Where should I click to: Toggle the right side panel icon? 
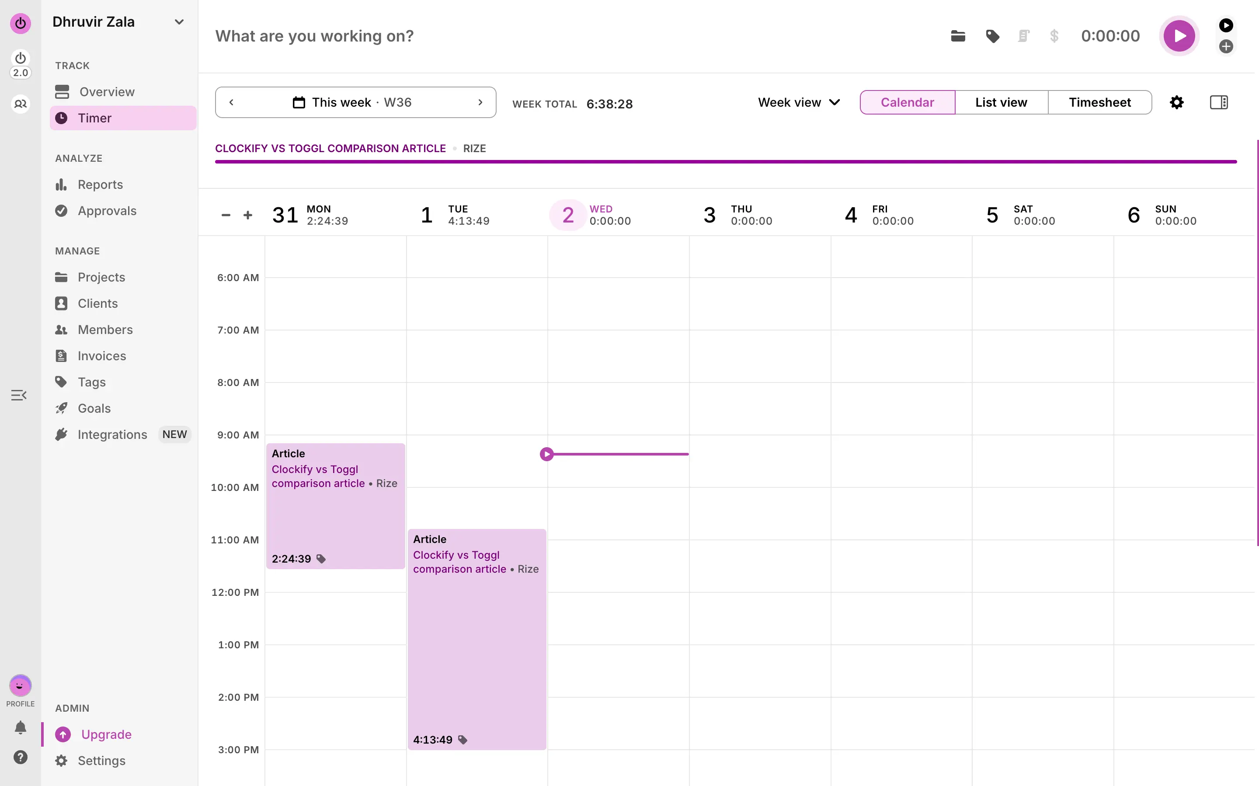tap(1218, 102)
